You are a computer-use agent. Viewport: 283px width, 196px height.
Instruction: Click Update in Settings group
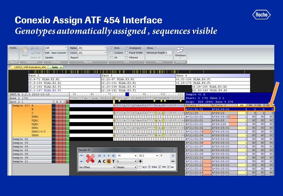[x=49, y=57]
